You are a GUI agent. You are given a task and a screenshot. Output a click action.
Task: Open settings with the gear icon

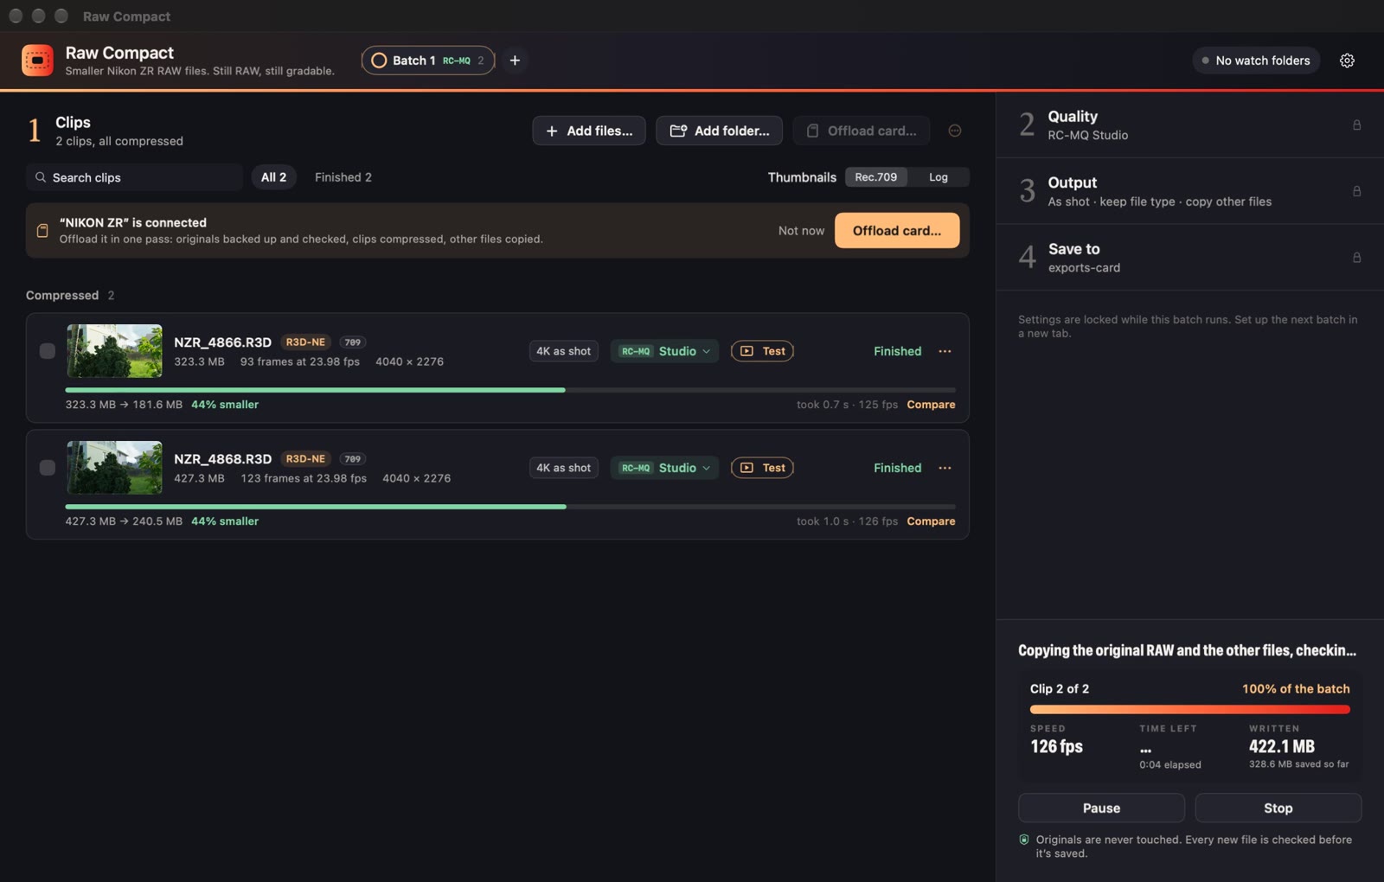pos(1347,61)
